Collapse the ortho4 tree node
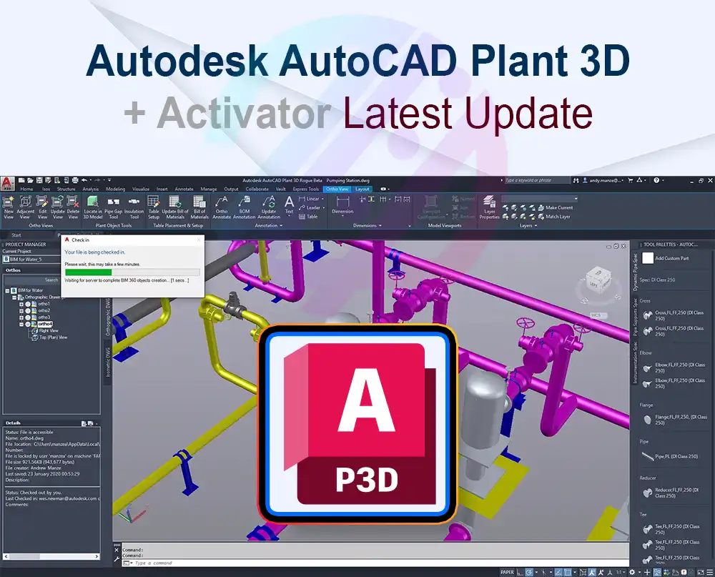 click(x=21, y=324)
